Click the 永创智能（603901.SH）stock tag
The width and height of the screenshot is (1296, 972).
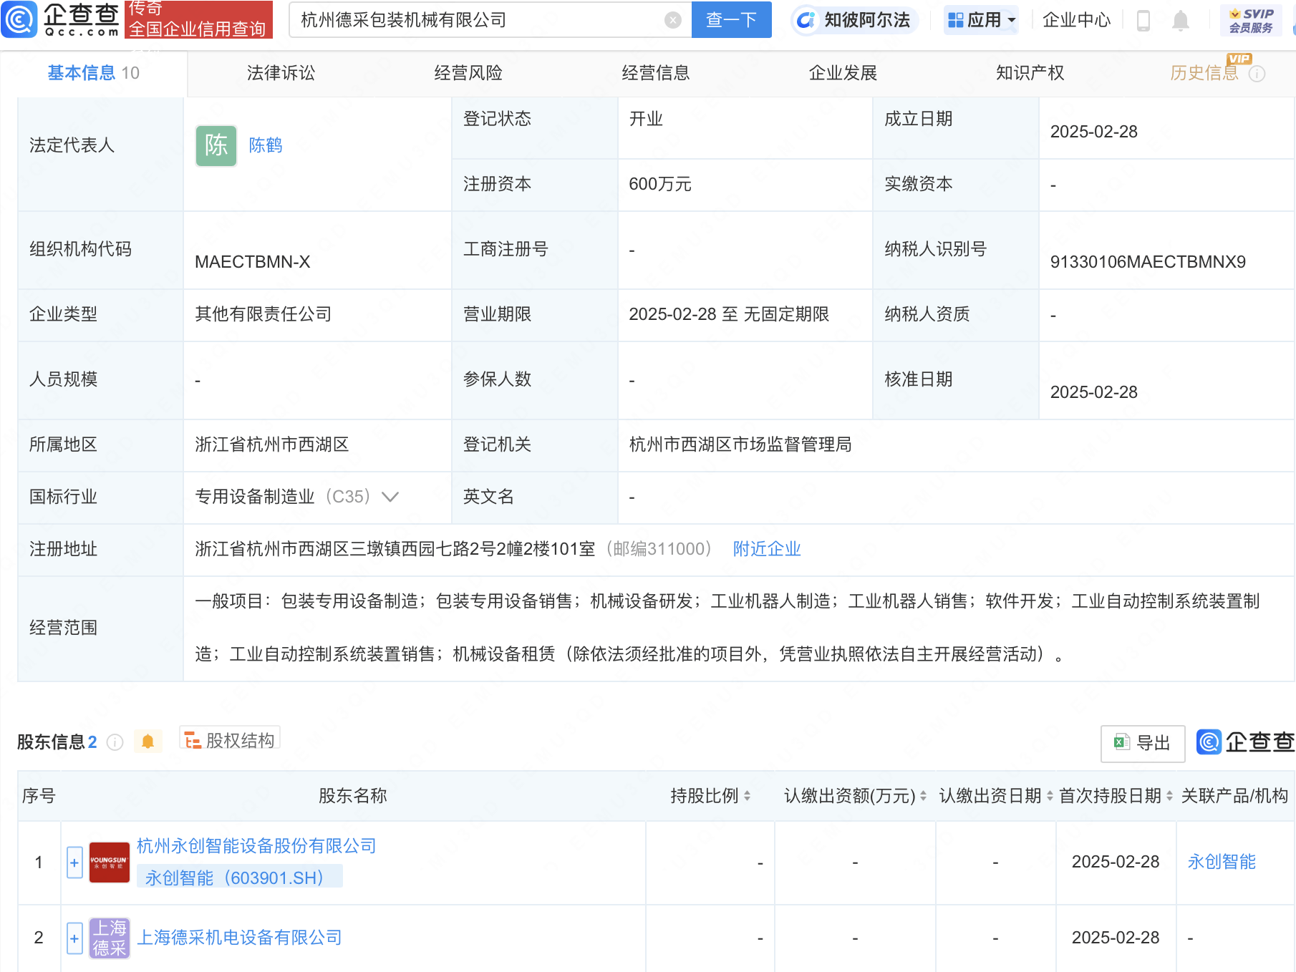tap(239, 878)
